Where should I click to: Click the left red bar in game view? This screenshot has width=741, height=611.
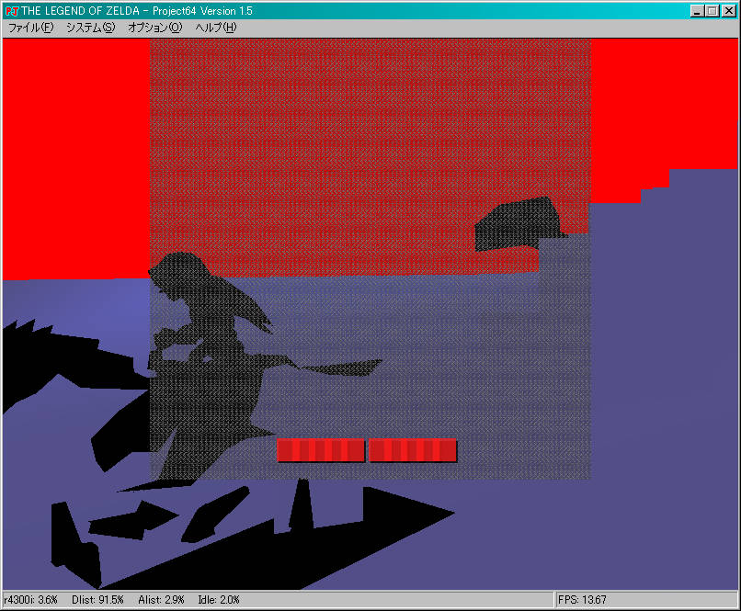(321, 450)
